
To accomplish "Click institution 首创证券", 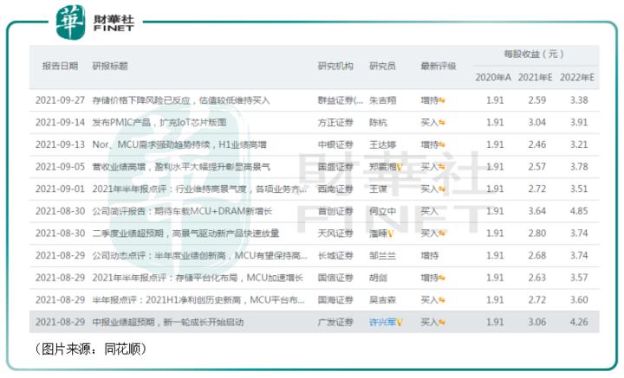I will point(335,211).
